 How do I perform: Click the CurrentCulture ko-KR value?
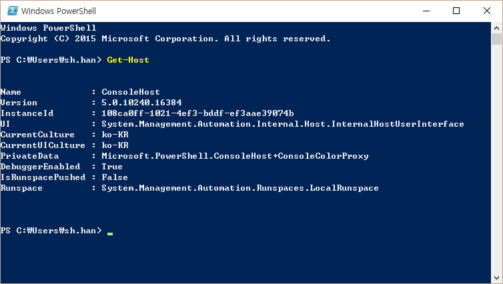click(x=115, y=135)
